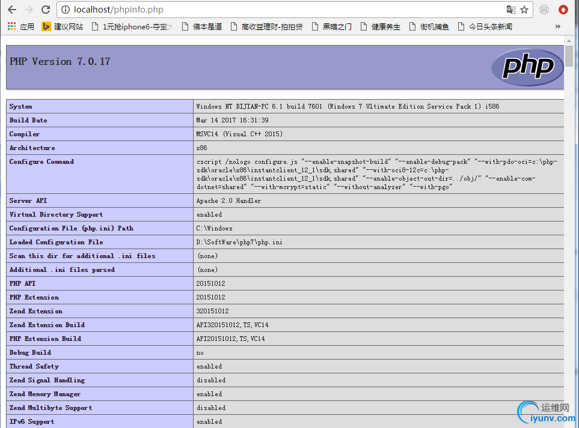The width and height of the screenshot is (579, 428).
Task: Click the 'MSVC14 (Visual C++ 2015)' value
Action: point(239,134)
